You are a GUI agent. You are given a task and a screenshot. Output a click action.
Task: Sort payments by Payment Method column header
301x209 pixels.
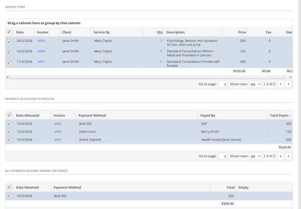[92, 115]
